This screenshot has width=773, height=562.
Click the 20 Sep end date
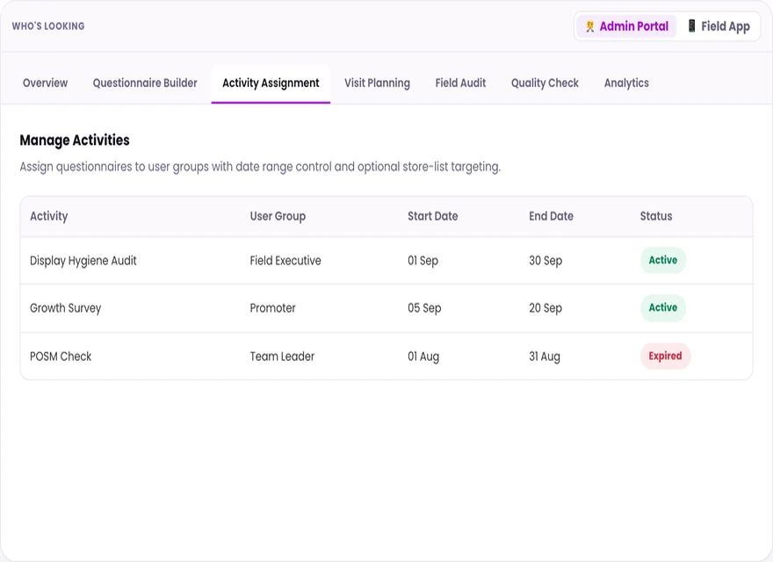pyautogui.click(x=545, y=308)
